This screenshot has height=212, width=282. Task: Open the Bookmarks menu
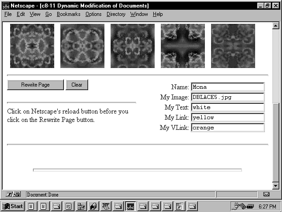(x=68, y=14)
